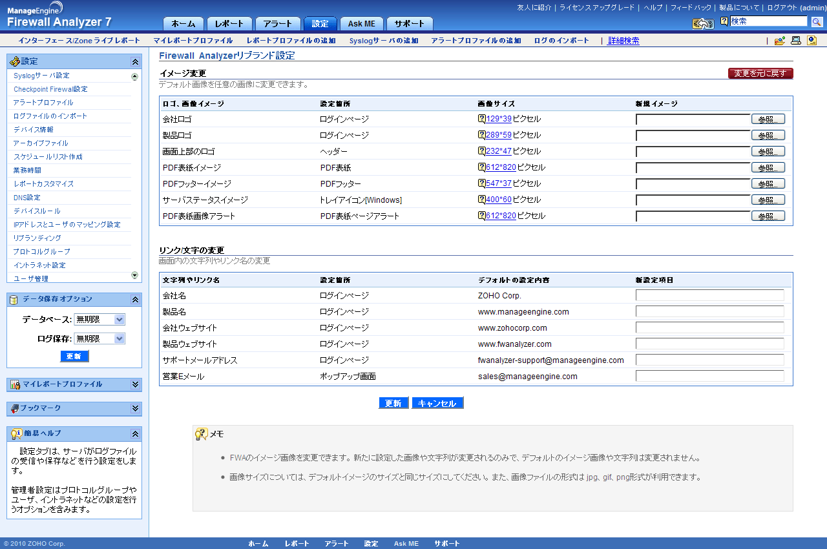Click the settings list scroll-up arrow
The height and width of the screenshot is (549, 827).
(134, 77)
